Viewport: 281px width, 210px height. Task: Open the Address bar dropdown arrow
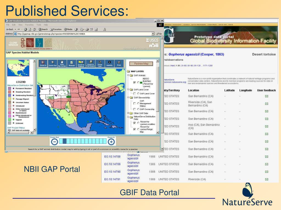click(153, 34)
